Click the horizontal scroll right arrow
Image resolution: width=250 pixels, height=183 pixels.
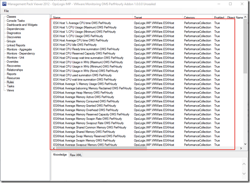click(241, 148)
